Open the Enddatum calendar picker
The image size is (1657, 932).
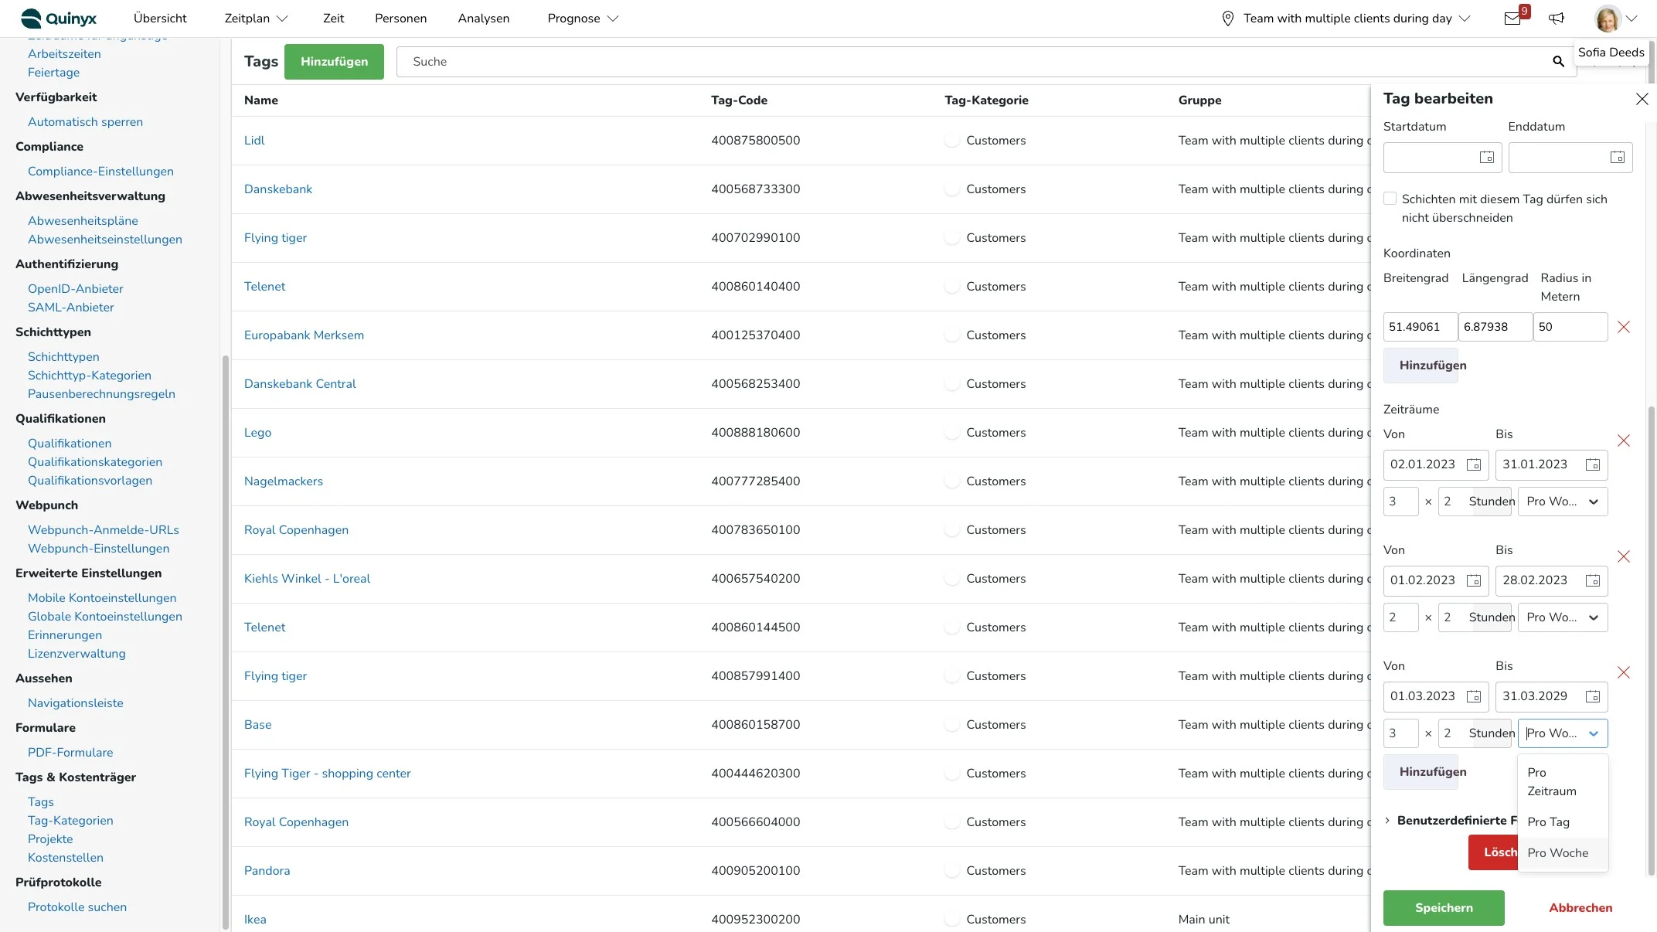1617,158
